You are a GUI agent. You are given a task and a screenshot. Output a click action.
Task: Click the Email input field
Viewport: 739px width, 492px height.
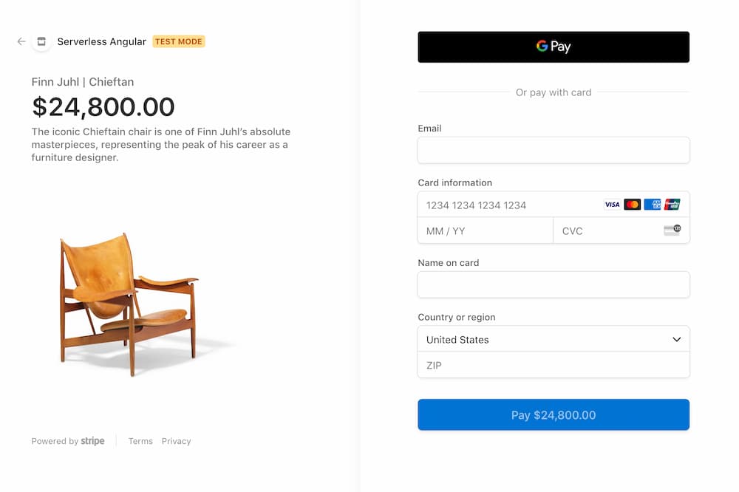click(554, 150)
